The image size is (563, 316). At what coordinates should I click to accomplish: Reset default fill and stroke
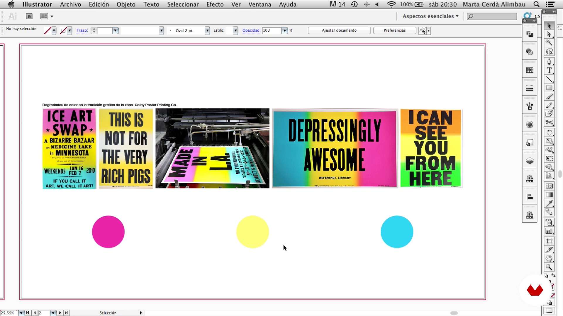[546, 275]
